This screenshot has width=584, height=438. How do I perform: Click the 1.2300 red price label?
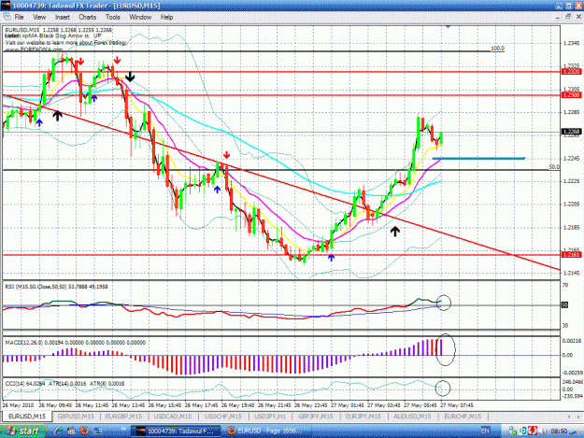click(x=571, y=95)
